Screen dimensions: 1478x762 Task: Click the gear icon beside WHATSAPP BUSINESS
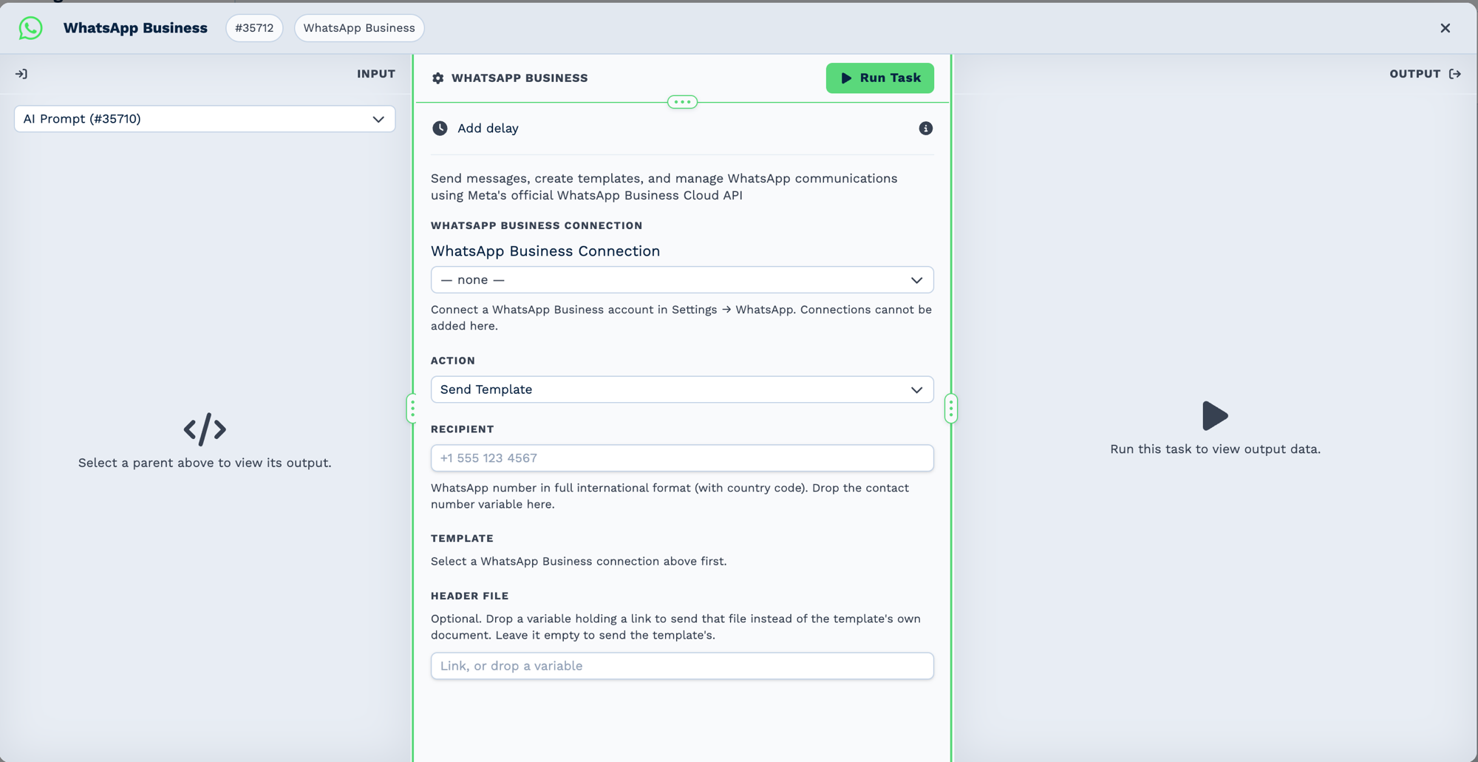tap(438, 78)
